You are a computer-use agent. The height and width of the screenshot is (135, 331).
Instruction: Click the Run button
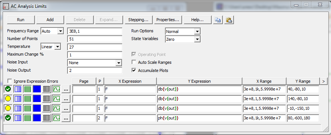[x=21, y=20]
